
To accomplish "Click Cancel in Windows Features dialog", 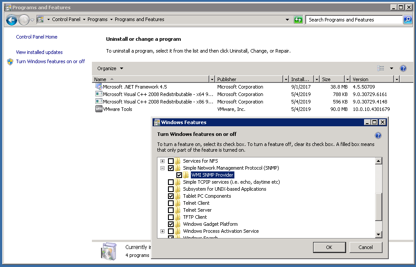I will [365, 247].
